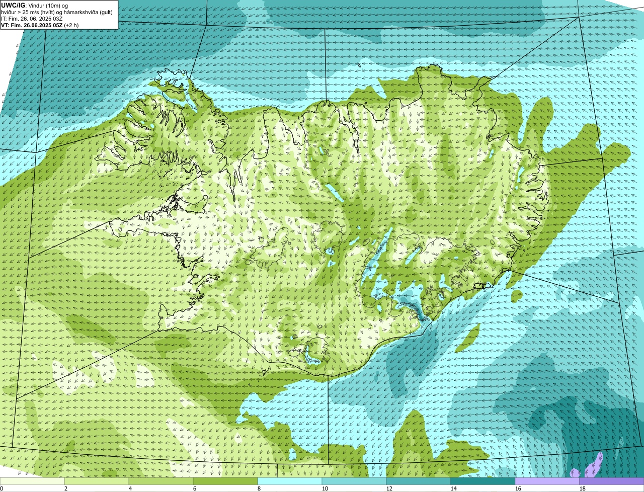Click the "8" legend scale label
This screenshot has height=492, width=644.
pyautogui.click(x=259, y=488)
